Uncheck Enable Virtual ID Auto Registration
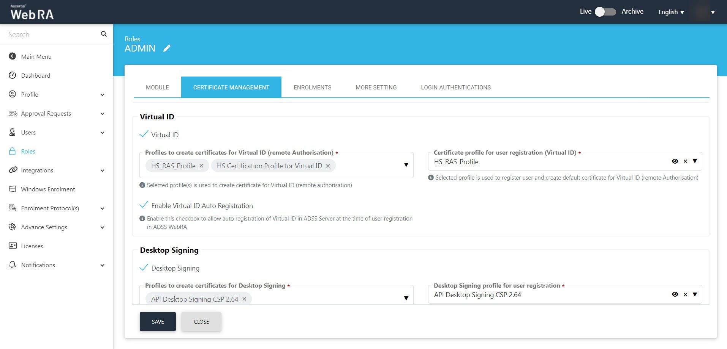Image resolution: width=727 pixels, height=349 pixels. (144, 205)
